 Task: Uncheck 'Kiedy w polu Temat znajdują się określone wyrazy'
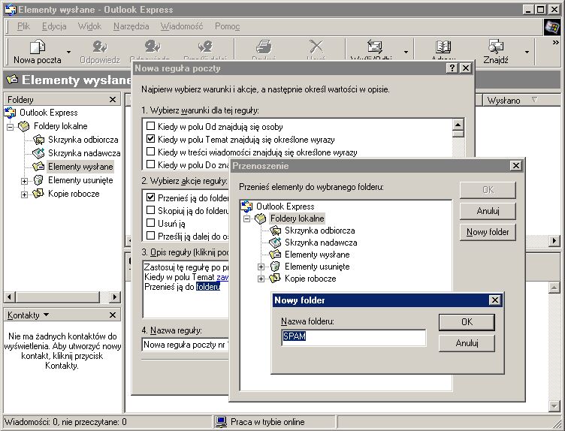click(x=150, y=139)
